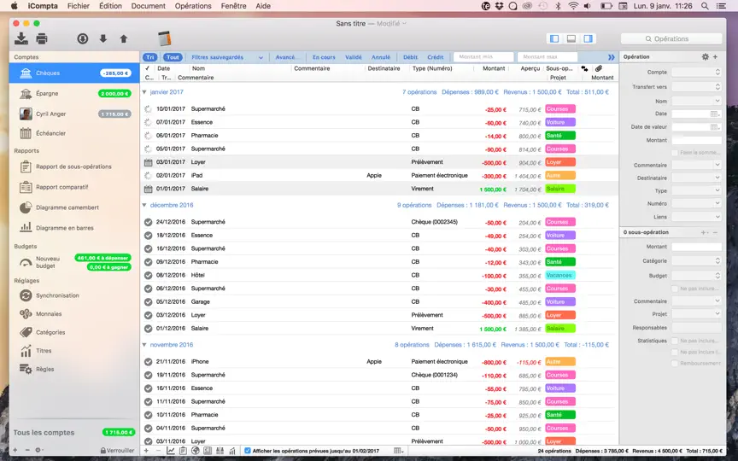Toggle validated status of 24/12/2016 Supermarché
The height and width of the screenshot is (461, 738).
[x=149, y=222]
